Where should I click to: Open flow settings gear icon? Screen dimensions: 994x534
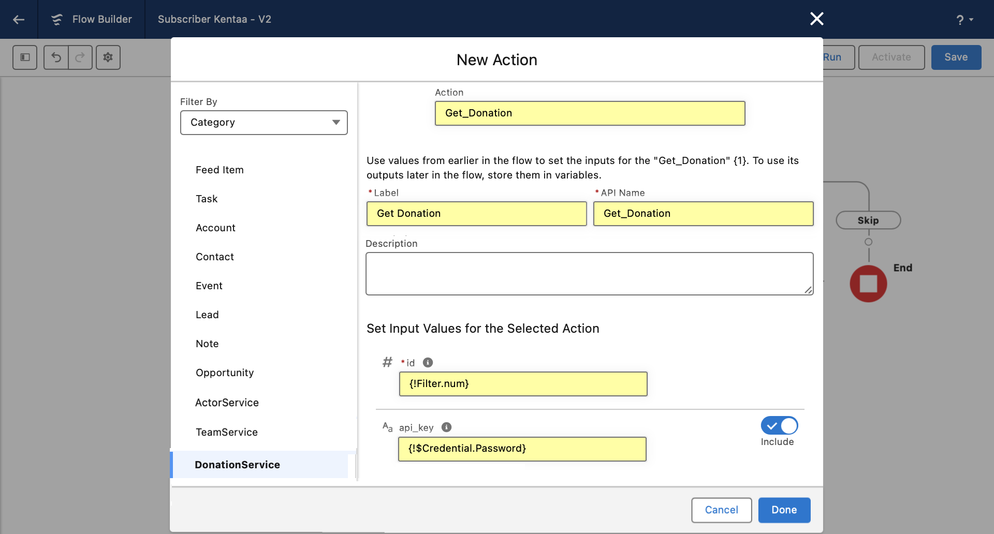pos(108,57)
